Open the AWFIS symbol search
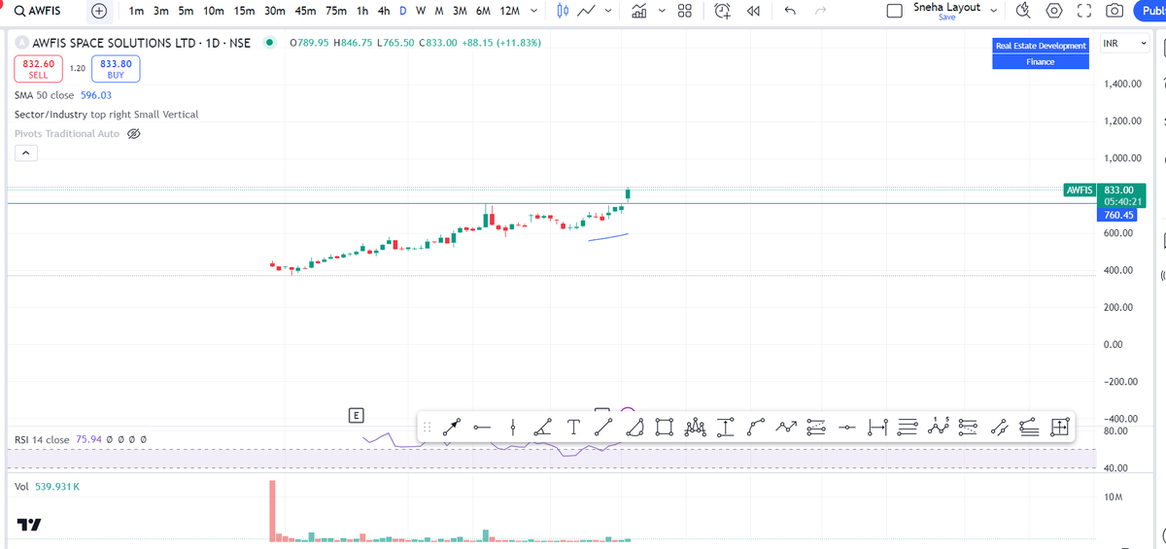Screen dimensions: 1166x549 pos(39,12)
